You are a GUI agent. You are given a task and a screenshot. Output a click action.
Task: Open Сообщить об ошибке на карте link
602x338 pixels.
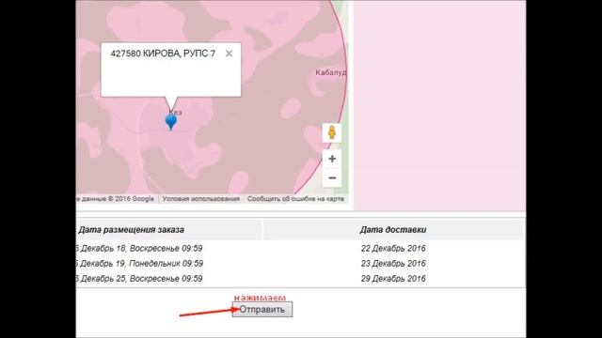click(x=295, y=199)
